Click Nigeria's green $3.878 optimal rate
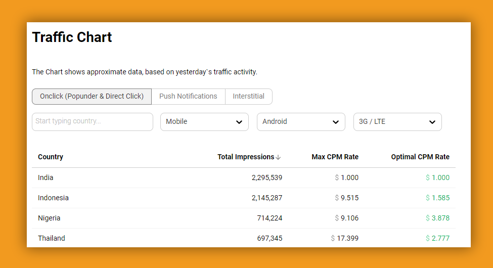This screenshot has height=268, width=493. (x=437, y=218)
